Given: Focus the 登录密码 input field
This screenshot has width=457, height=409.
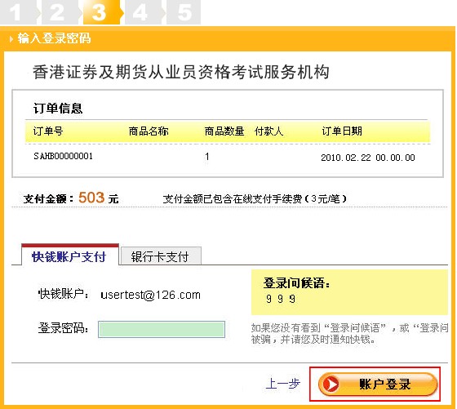Looking at the screenshot, I should pos(162,330).
